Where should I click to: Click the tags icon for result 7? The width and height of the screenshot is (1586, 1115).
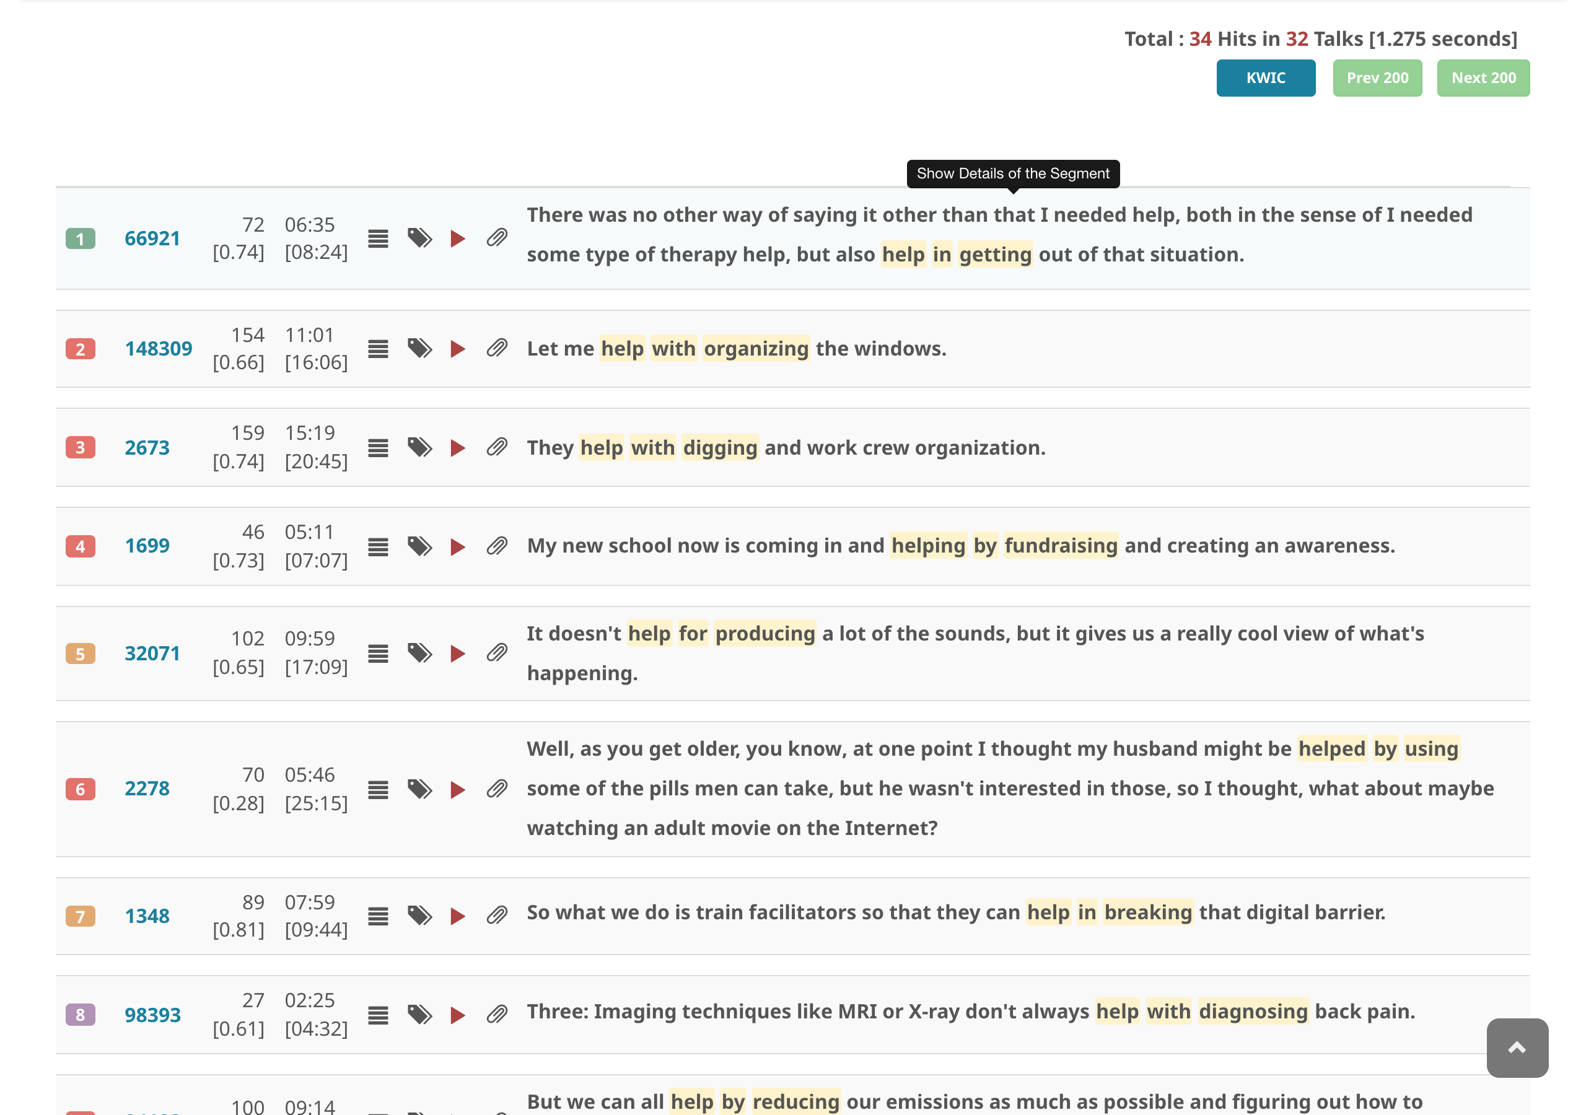click(419, 916)
